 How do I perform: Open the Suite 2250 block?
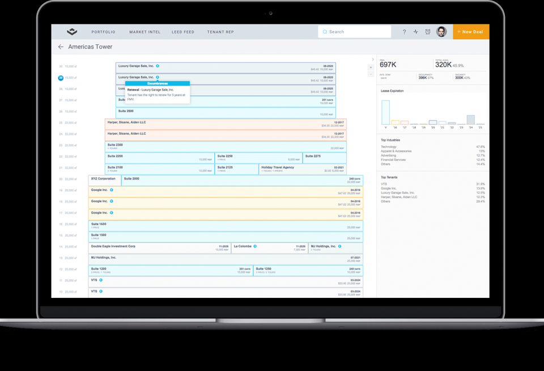click(258, 158)
